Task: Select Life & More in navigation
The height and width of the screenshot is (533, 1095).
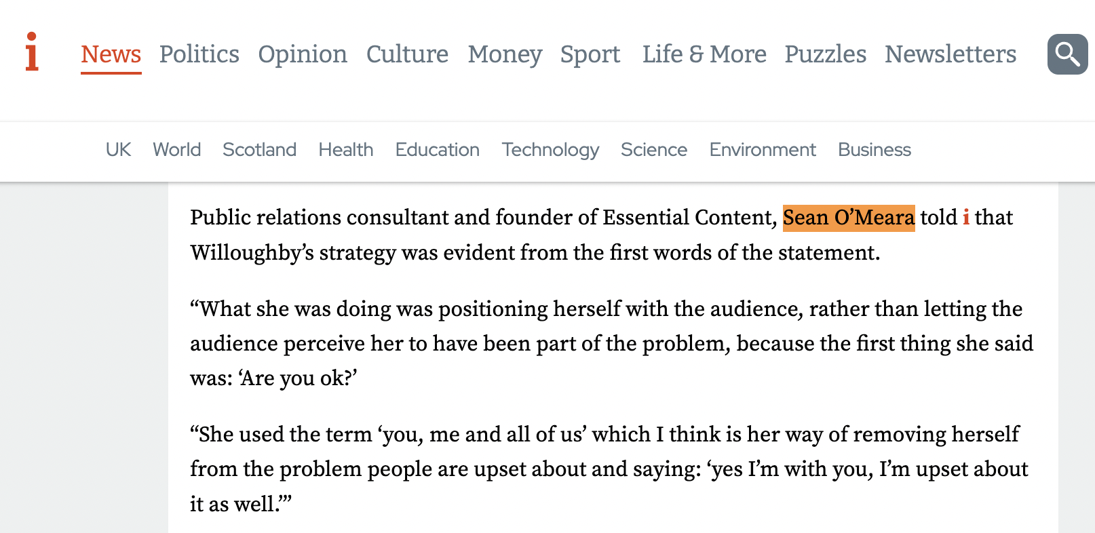Action: coord(704,54)
